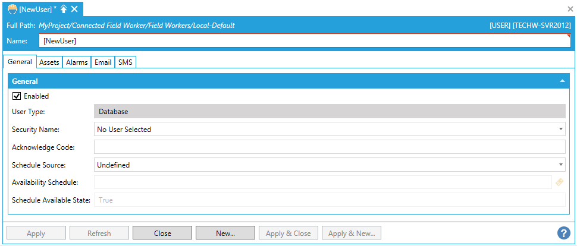The image size is (577, 246).
Task: Open the Email tab
Action: [x=103, y=62]
